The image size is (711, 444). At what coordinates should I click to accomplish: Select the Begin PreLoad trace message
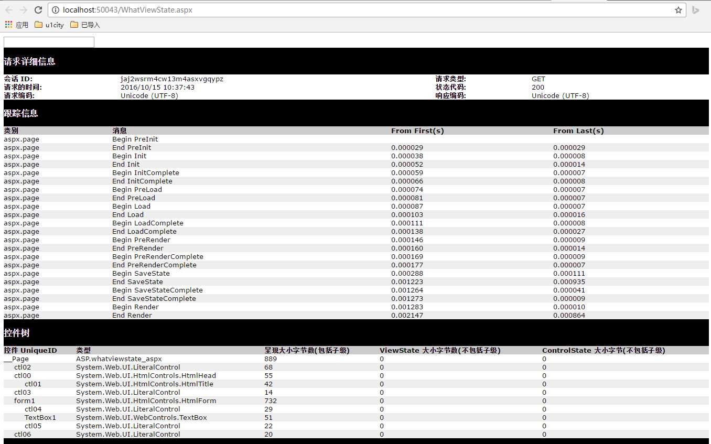(x=137, y=189)
